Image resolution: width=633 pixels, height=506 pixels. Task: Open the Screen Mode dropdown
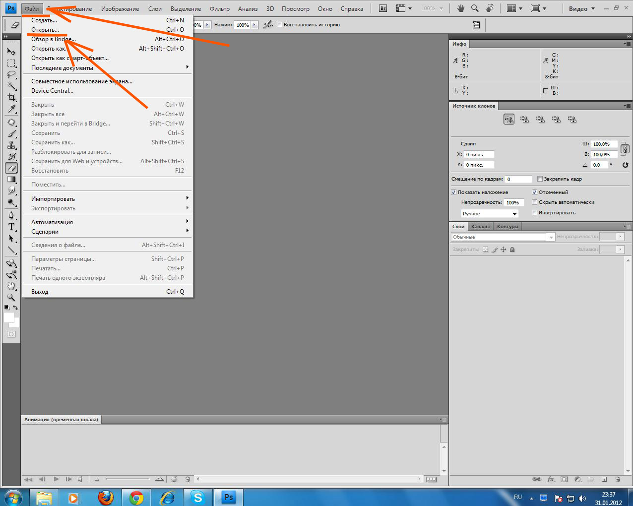coord(538,8)
